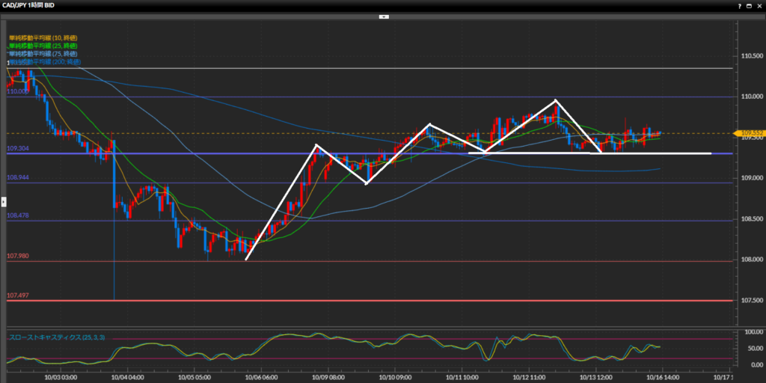Click the 108.478 horizontal level label
Image resolution: width=766 pixels, height=383 pixels.
(x=18, y=215)
